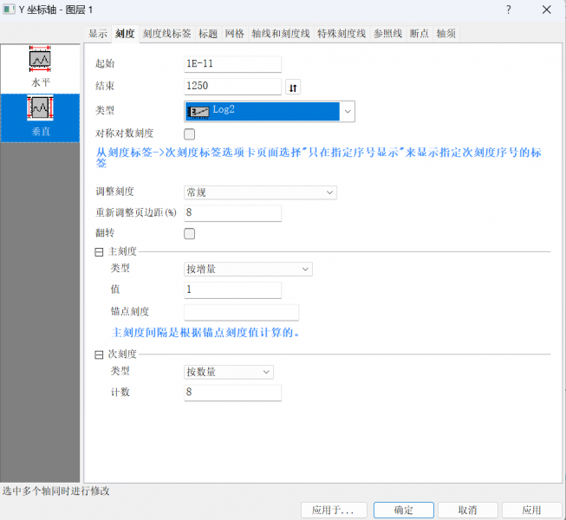Screen dimensions: 566x520
Task: Click the 调整刻度 label
Action: tap(114, 192)
